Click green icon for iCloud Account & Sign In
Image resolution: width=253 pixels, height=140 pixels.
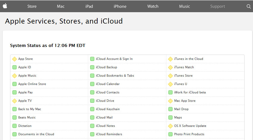[92, 59]
